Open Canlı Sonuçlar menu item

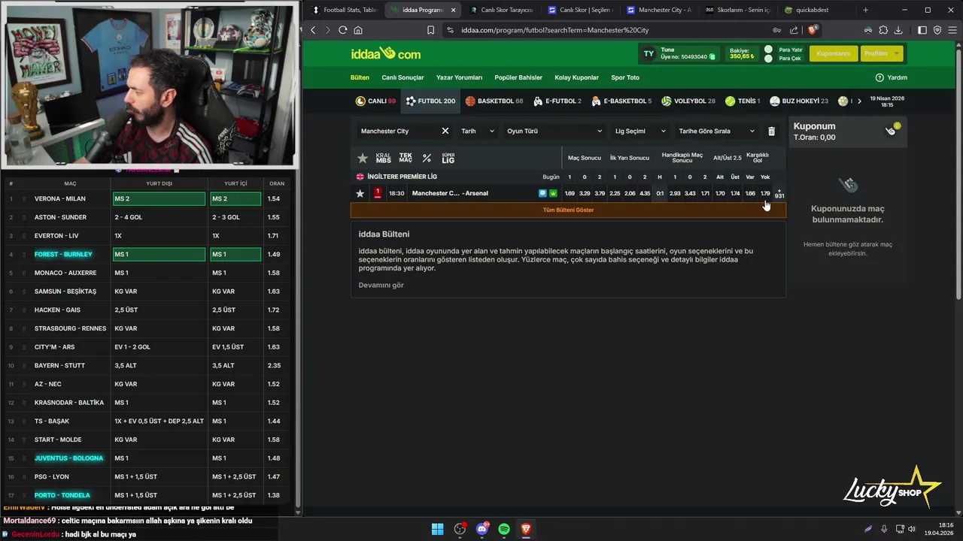403,77
